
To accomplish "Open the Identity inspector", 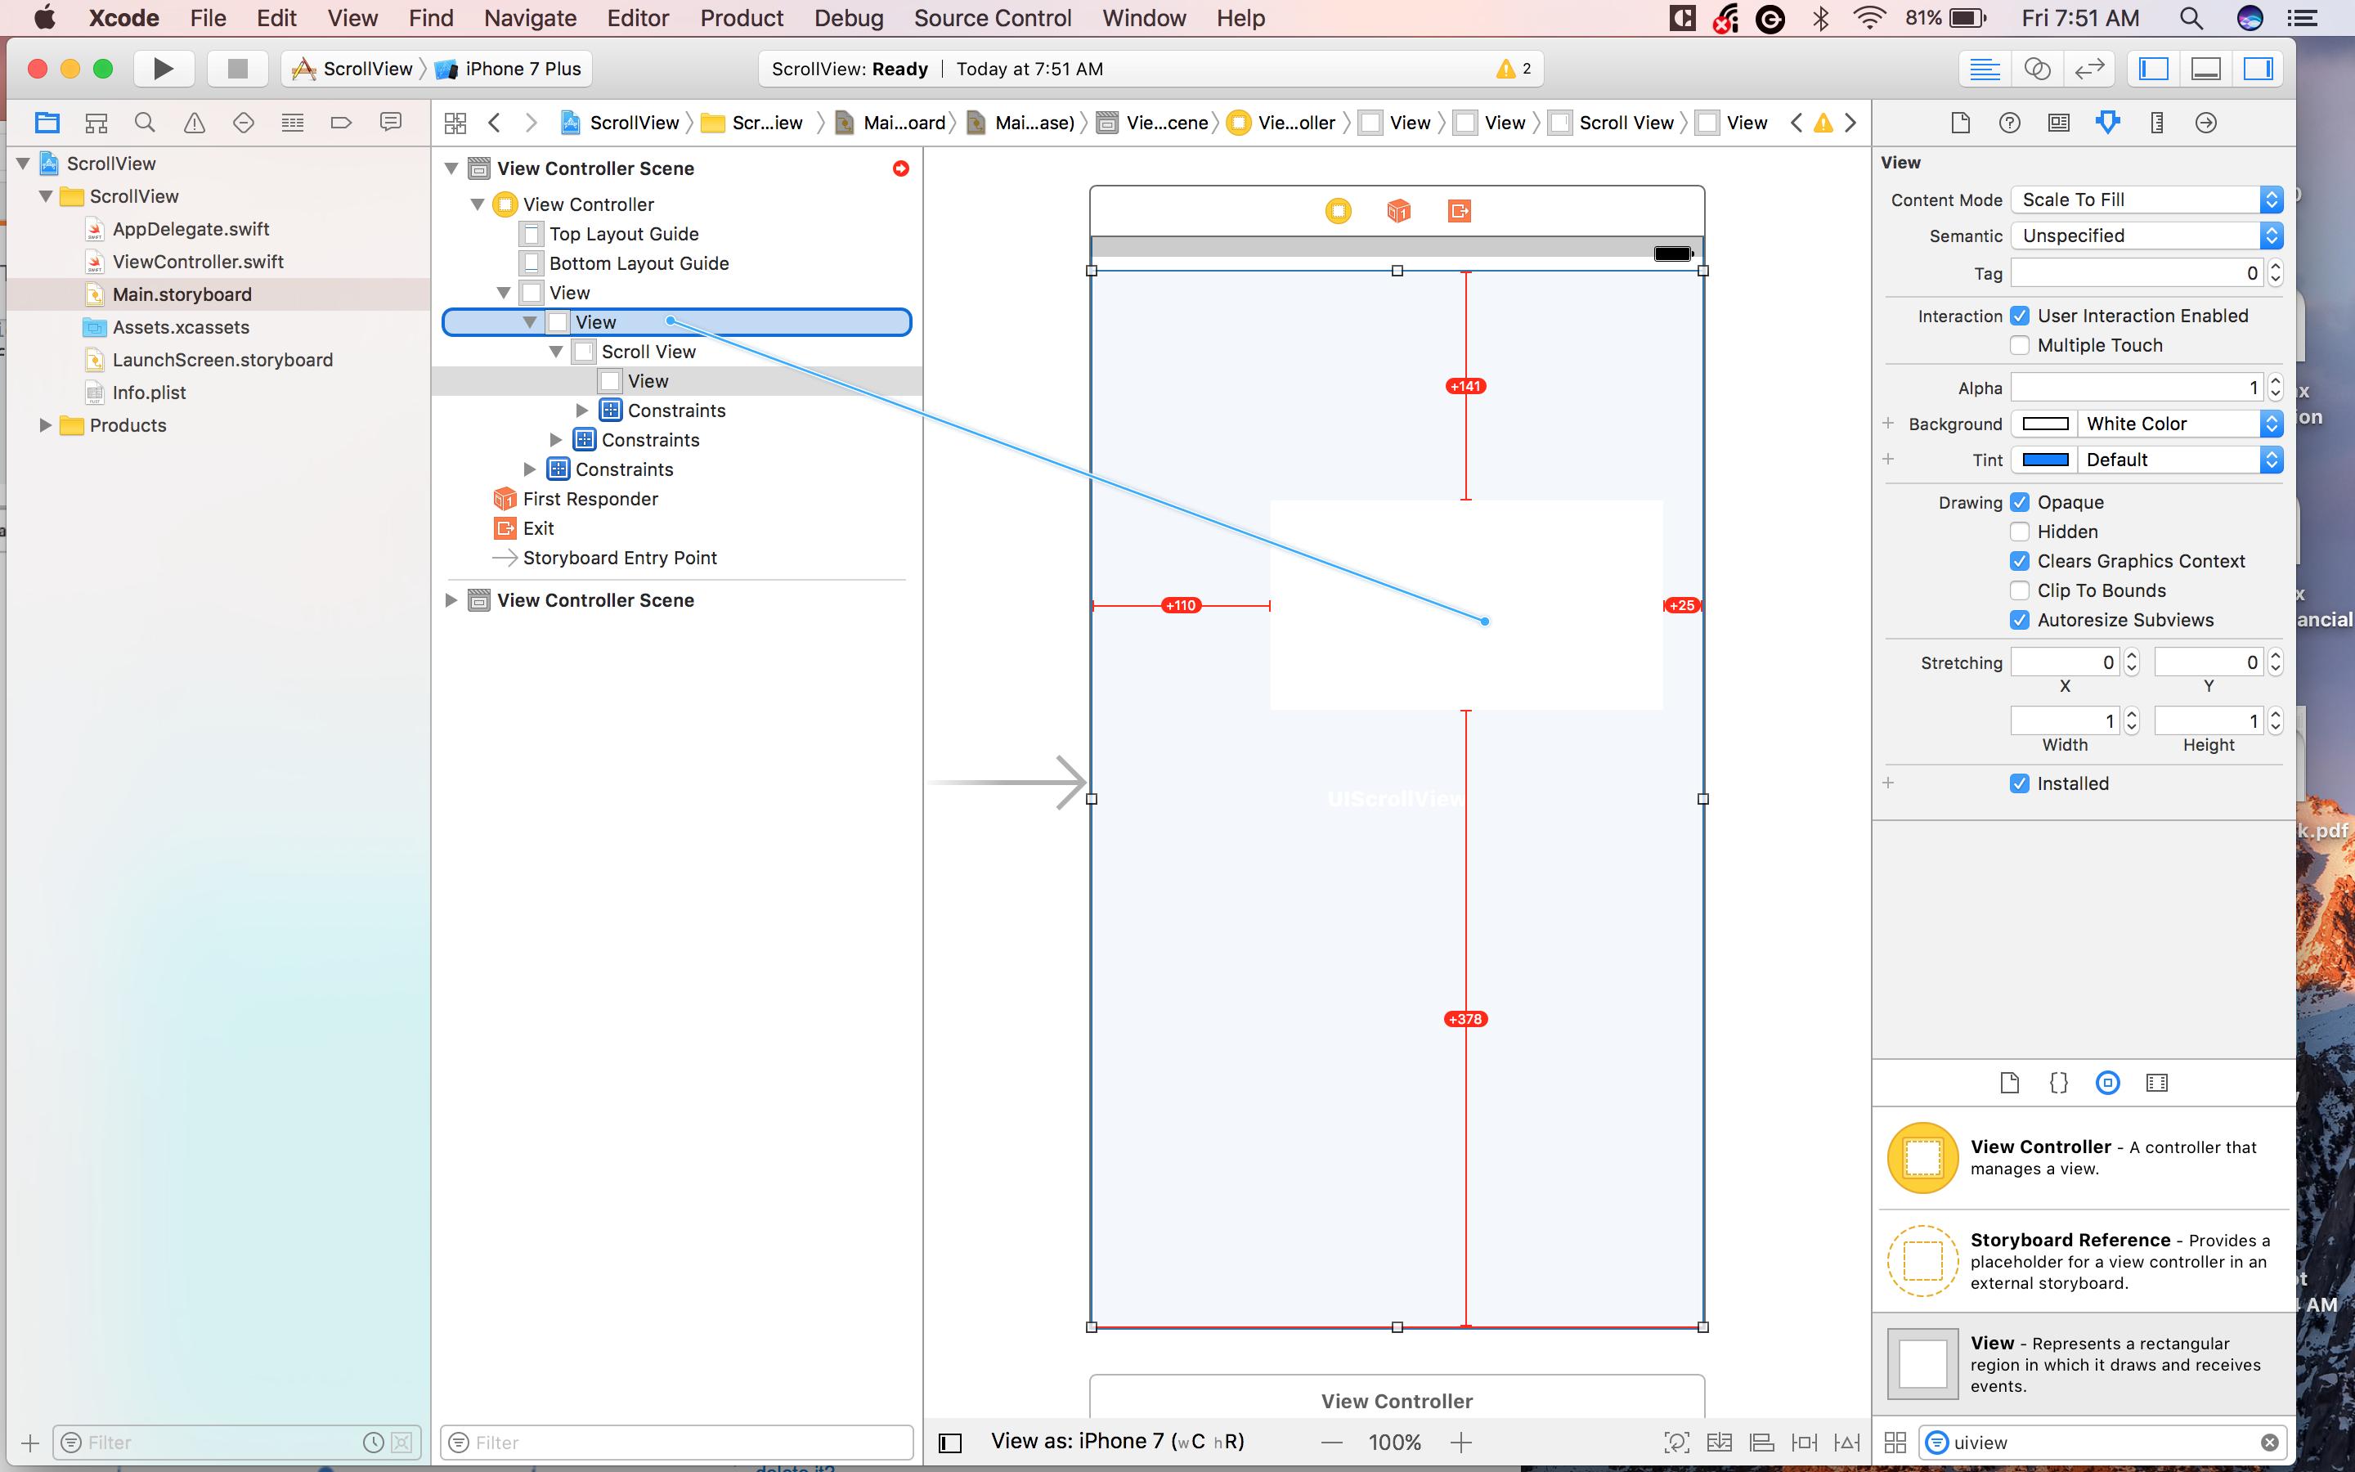I will [x=2058, y=123].
